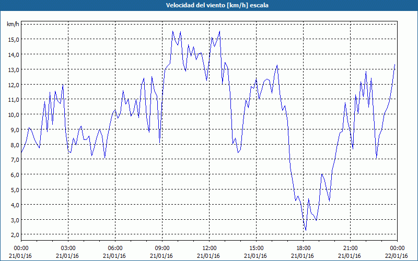Click the 03:00 time axis label
Image resolution: width=418 pixels, height=261 pixels.
68,248
